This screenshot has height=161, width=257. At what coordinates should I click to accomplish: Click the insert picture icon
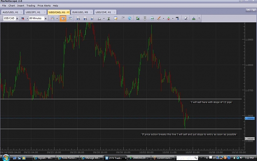click(x=138, y=19)
